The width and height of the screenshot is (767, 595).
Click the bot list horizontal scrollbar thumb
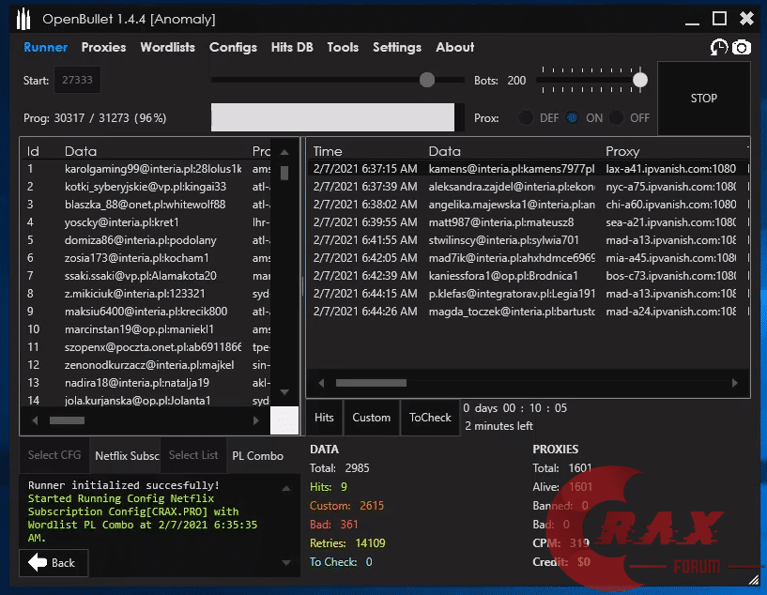[67, 420]
